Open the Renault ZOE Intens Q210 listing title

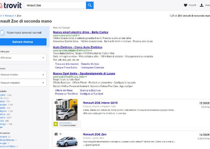(100, 103)
